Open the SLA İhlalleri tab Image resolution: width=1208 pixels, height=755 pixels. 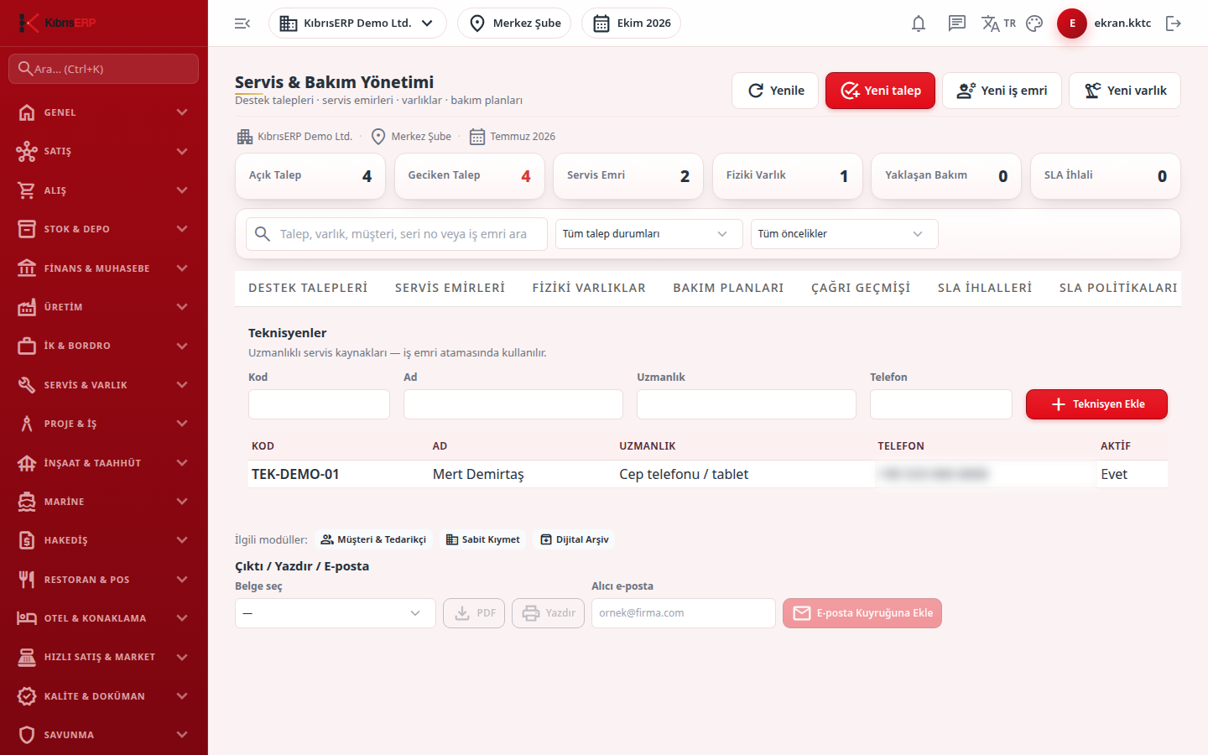click(x=985, y=288)
